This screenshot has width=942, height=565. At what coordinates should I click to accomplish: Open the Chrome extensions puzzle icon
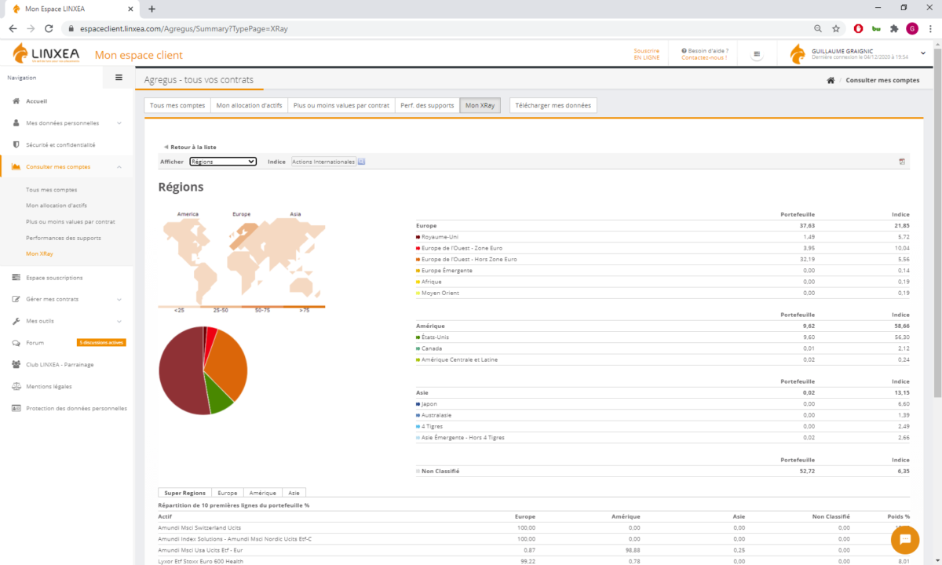point(894,28)
